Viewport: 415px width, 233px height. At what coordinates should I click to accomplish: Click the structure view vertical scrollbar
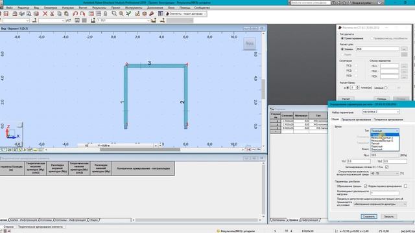263,89
